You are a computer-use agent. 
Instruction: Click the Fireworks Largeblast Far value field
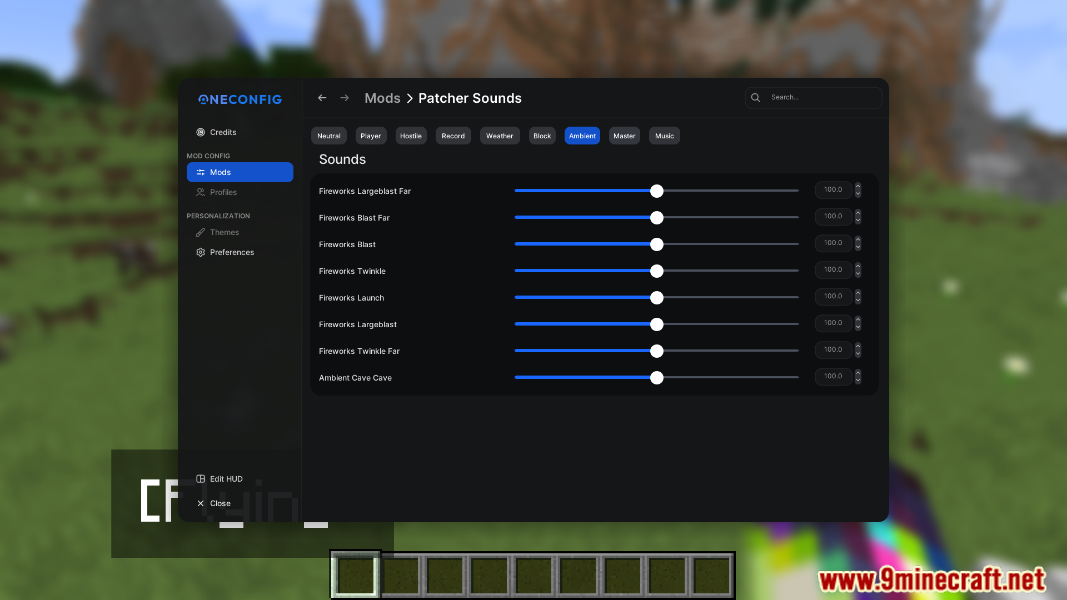click(x=834, y=190)
